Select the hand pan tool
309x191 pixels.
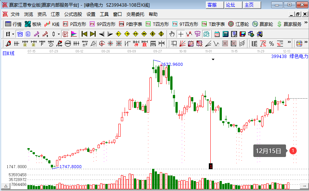[172, 34]
